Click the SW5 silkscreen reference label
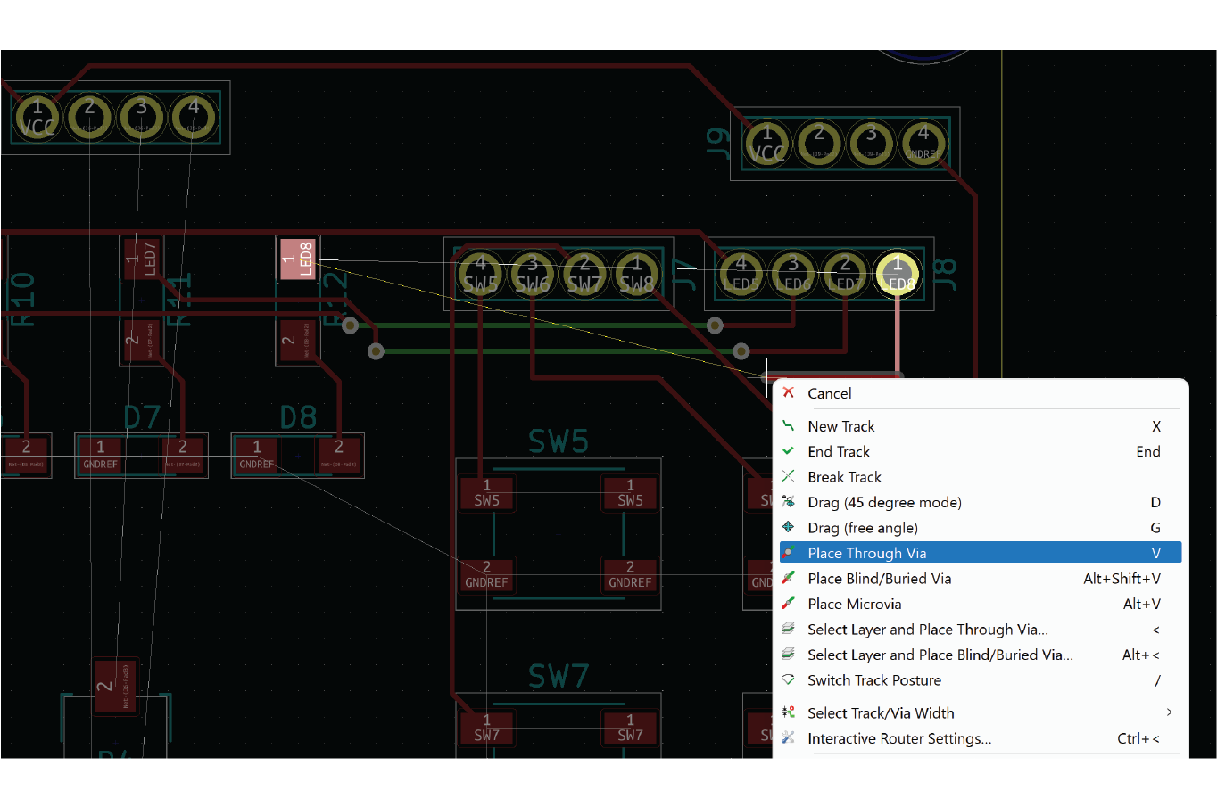This screenshot has height=807, width=1217. (559, 441)
